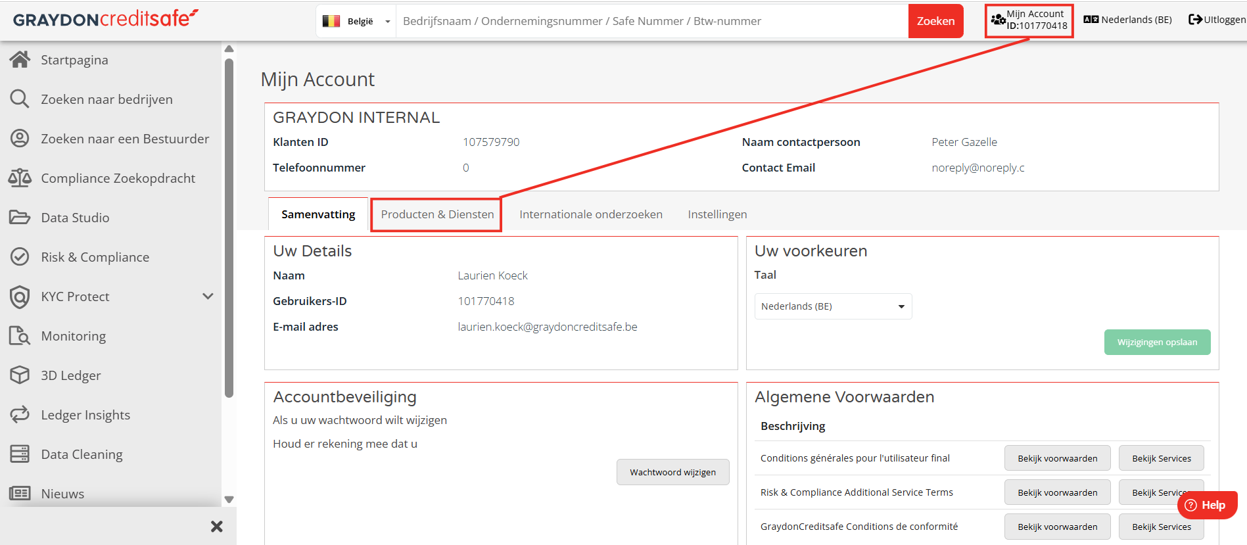
Task: Open the België country dropdown arrow
Action: click(x=388, y=22)
